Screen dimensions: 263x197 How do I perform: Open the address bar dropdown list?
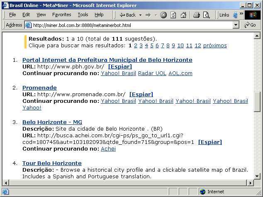[236, 25]
